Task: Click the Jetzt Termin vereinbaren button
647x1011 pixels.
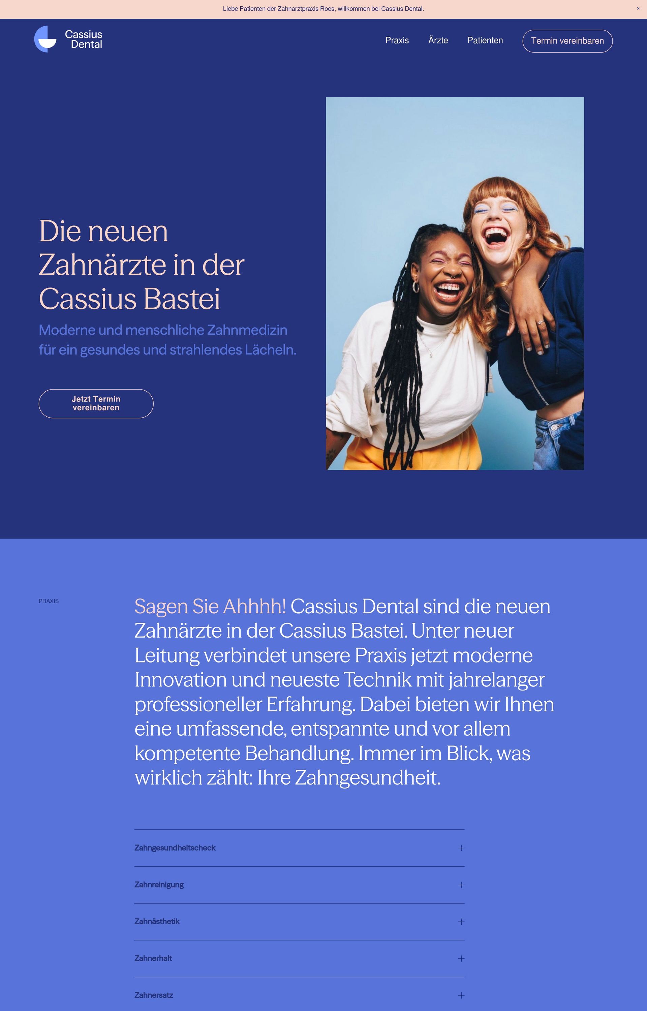Action: point(96,404)
